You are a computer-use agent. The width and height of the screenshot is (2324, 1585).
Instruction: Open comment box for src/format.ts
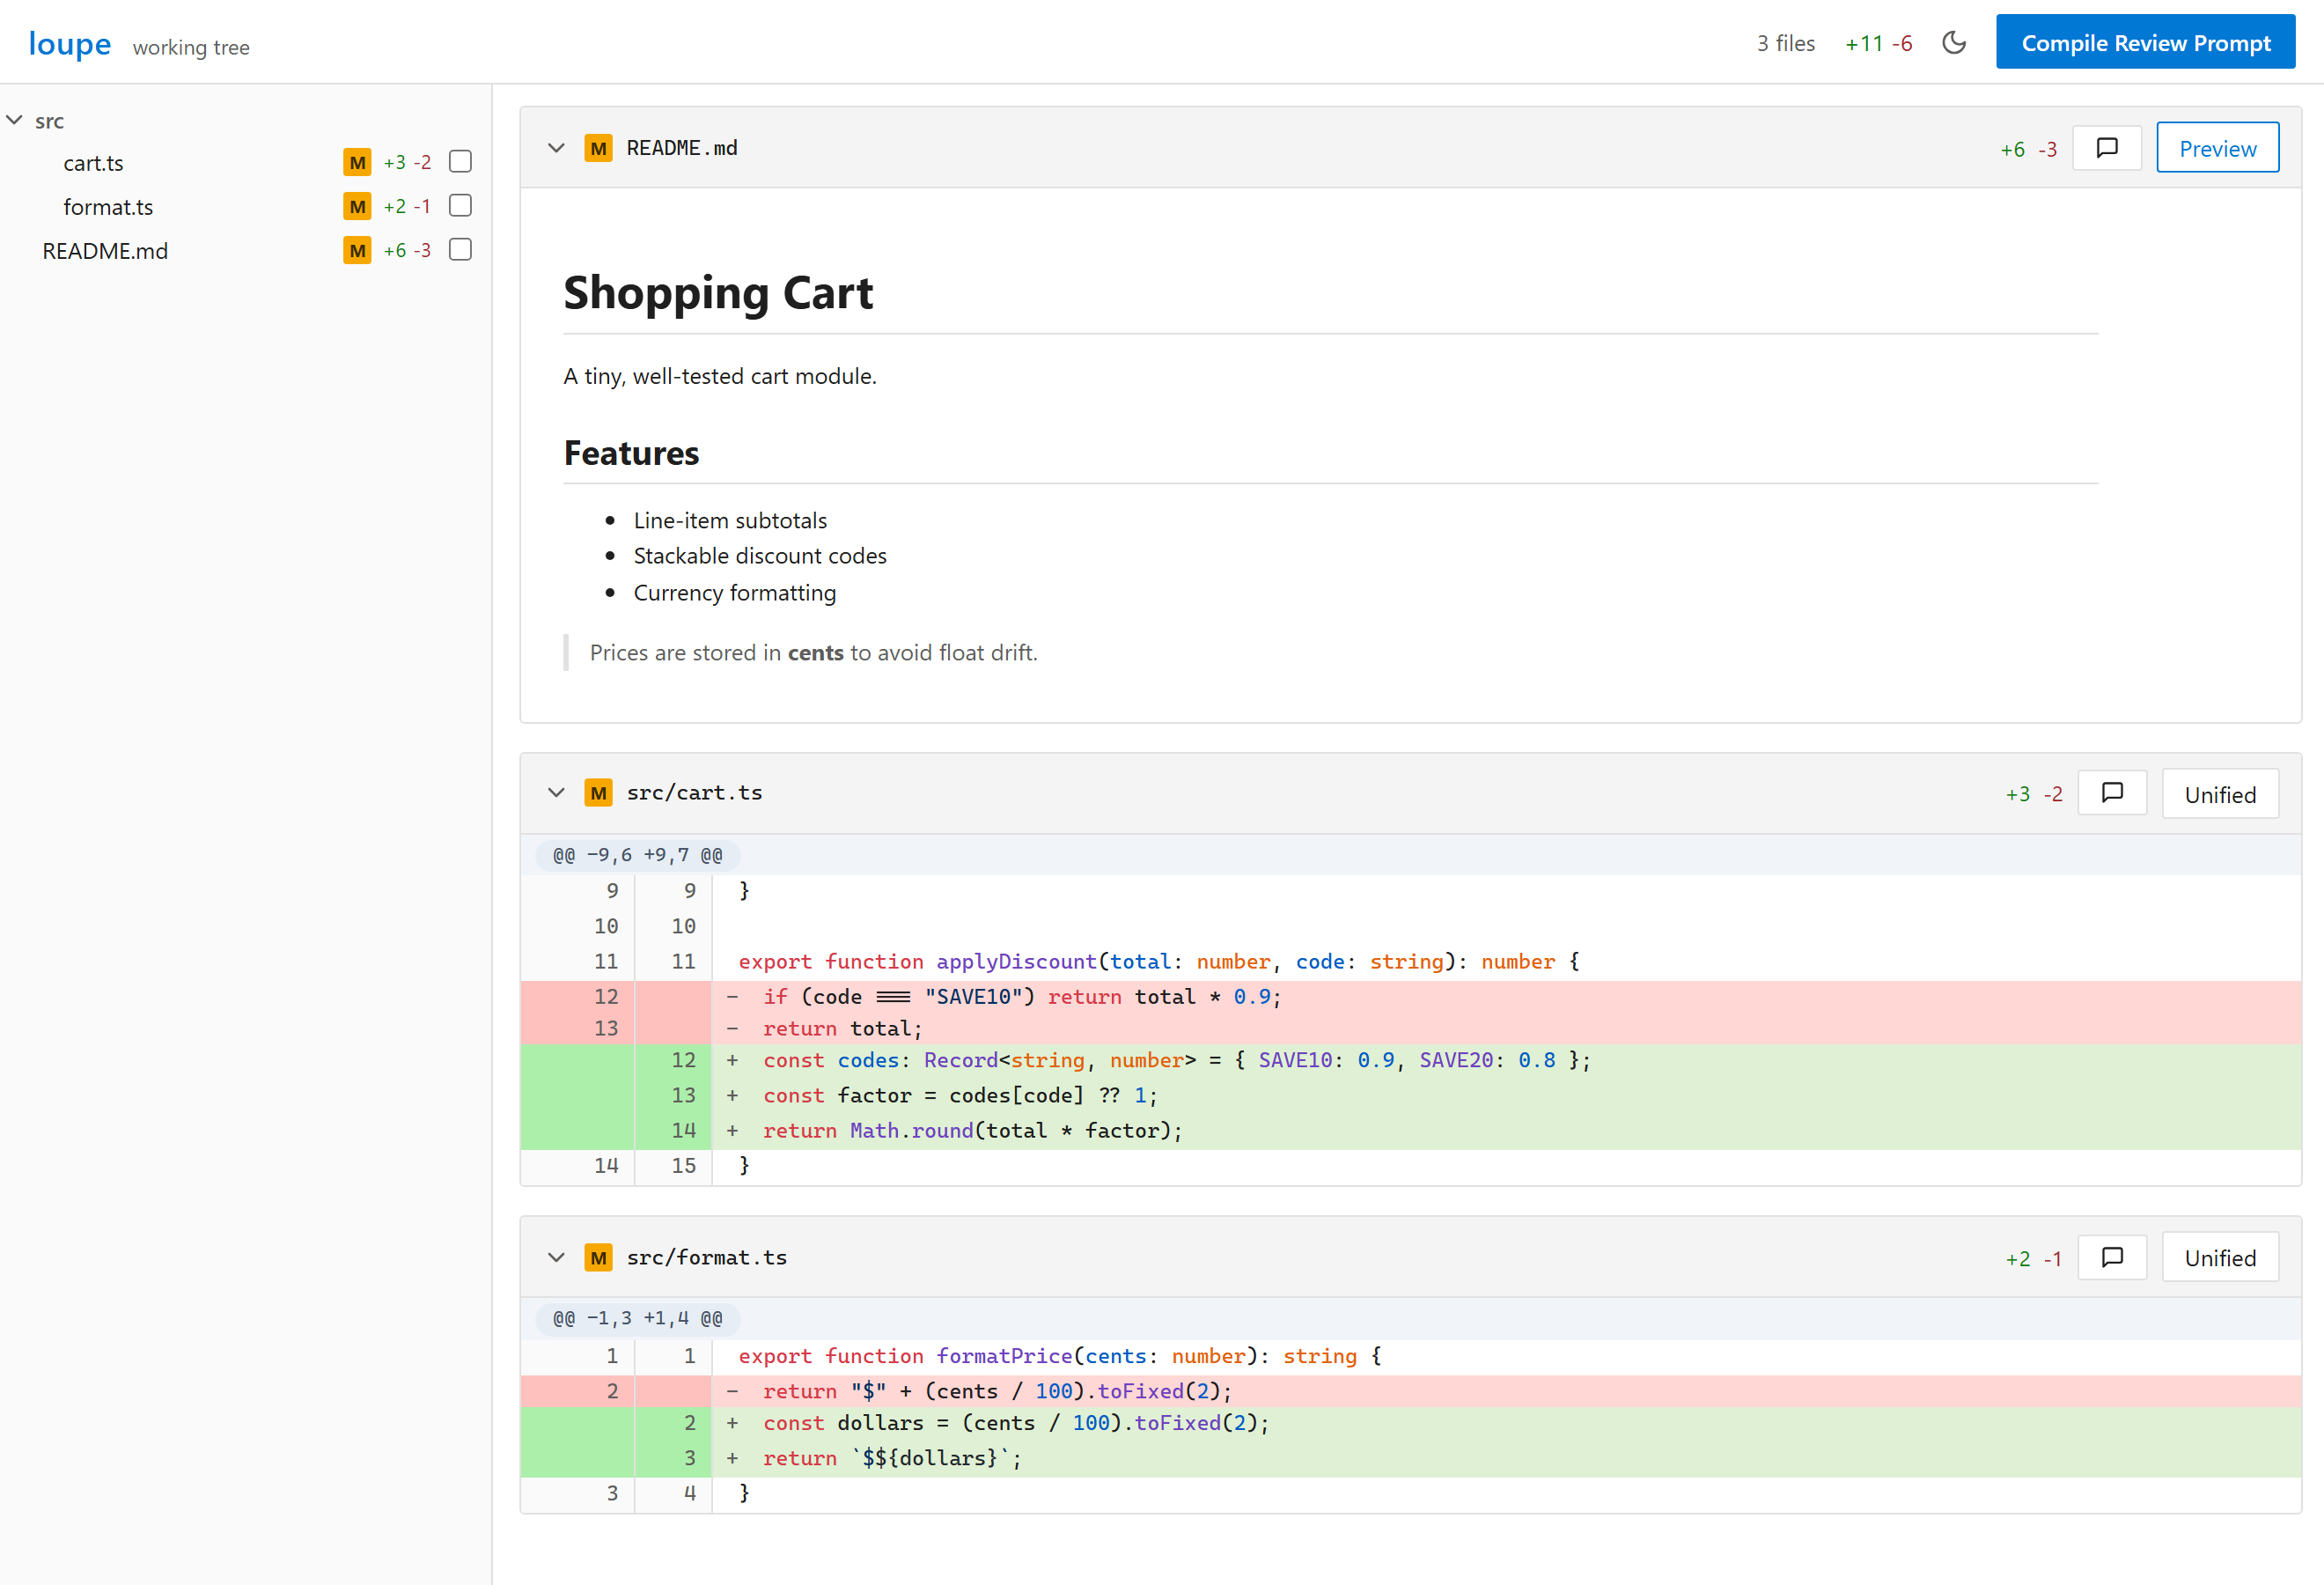pos(2112,1257)
